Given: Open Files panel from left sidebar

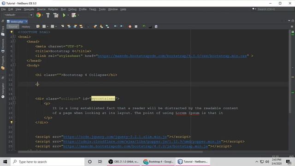Looking at the screenshot, I should [3, 31].
